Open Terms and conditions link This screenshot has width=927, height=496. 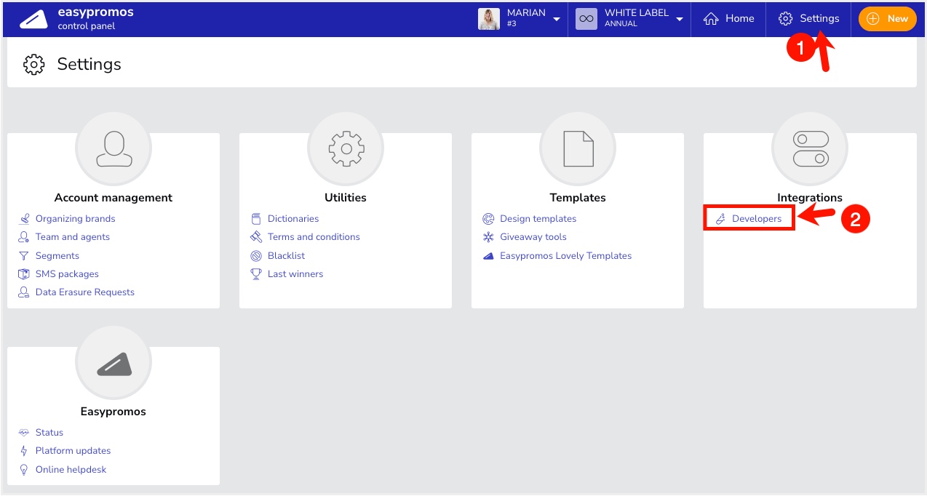click(x=314, y=237)
